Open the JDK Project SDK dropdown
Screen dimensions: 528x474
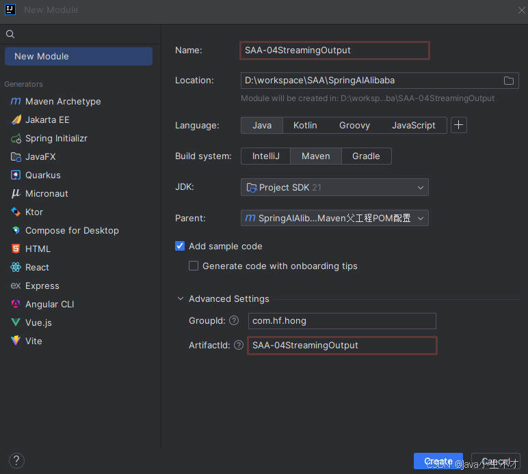pos(334,187)
